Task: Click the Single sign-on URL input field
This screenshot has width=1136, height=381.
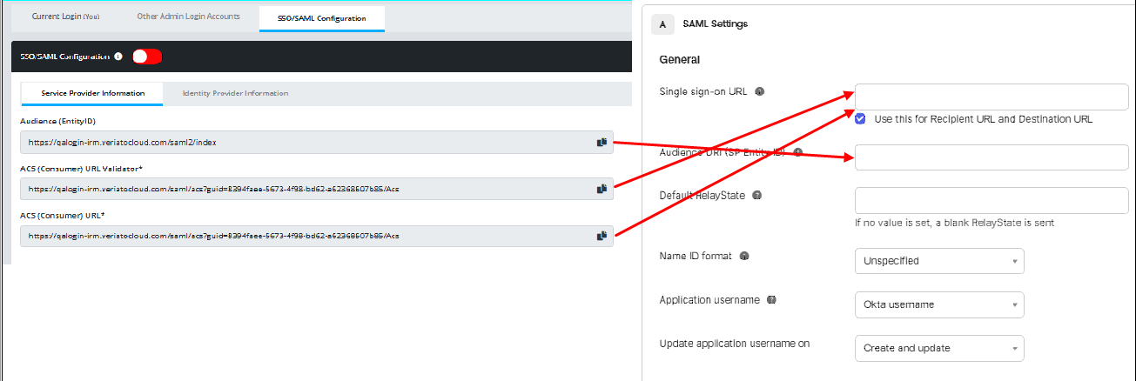Action: pyautogui.click(x=991, y=97)
